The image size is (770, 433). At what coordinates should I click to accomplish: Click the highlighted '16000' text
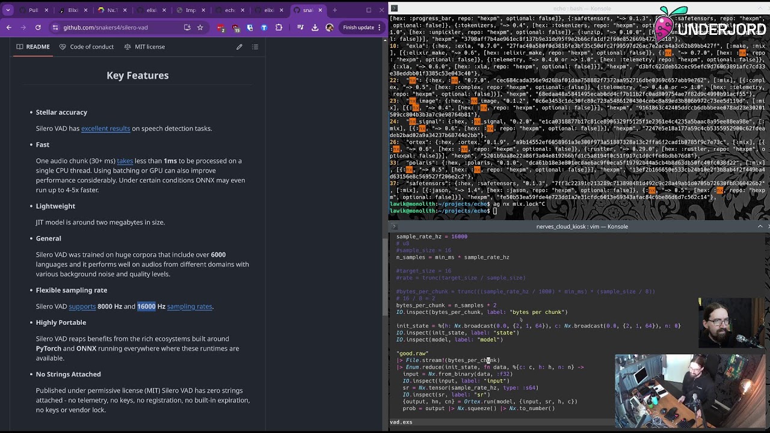click(x=146, y=306)
